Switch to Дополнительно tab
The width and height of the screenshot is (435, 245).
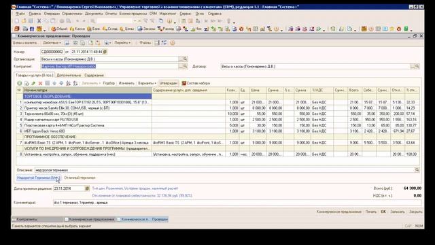(x=69, y=76)
